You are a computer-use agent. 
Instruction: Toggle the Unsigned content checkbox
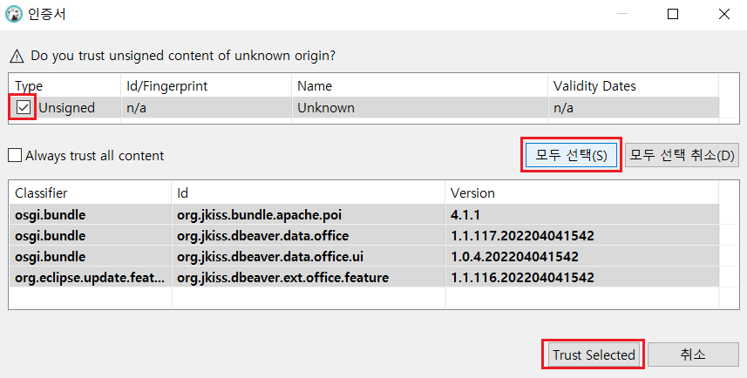click(x=24, y=108)
